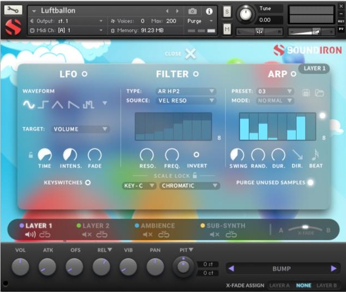Select the LAYER 1 tab
Screen dimensions: 346x292
click(x=38, y=226)
